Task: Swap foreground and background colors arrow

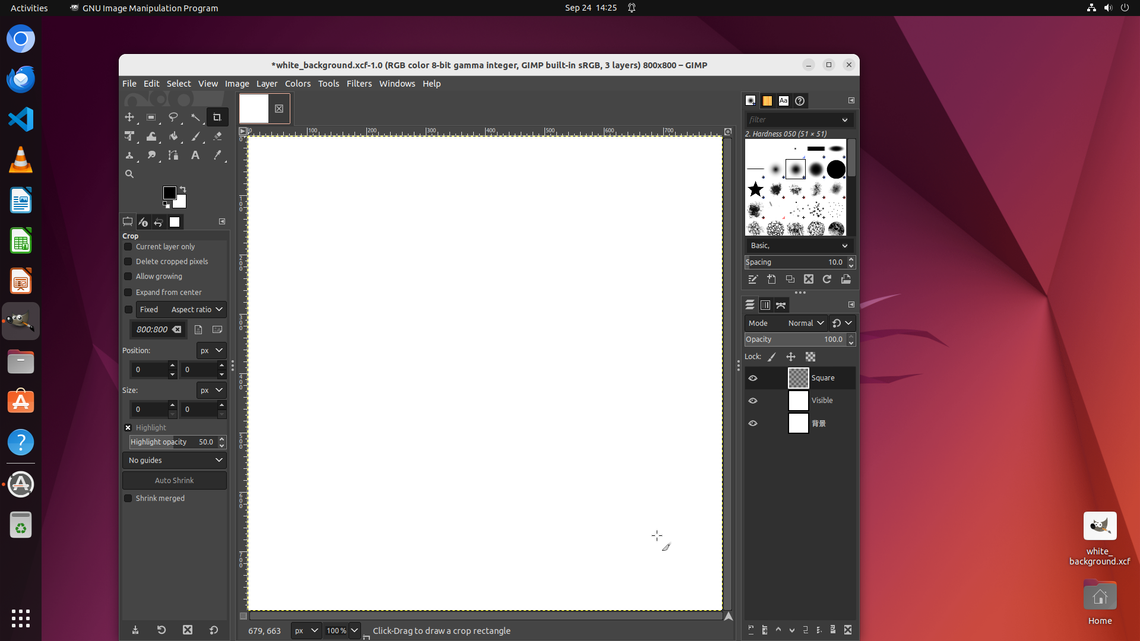Action: click(x=183, y=189)
